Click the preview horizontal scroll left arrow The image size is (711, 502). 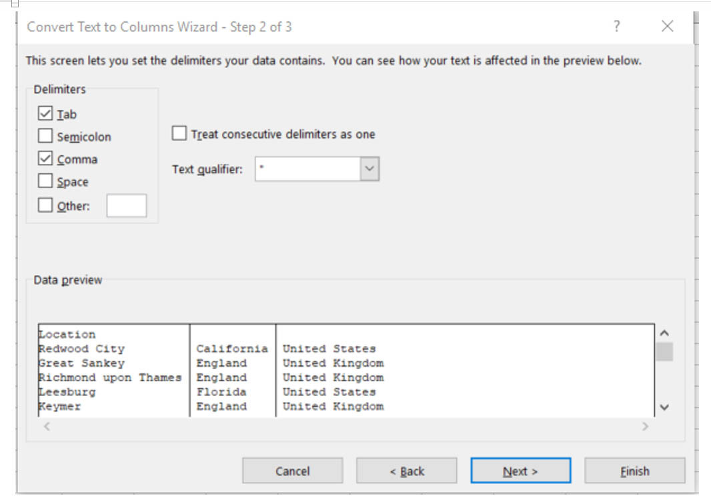point(47,426)
